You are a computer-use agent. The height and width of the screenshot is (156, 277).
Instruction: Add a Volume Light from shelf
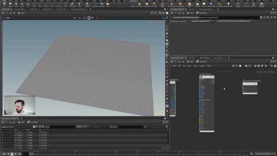click(x=171, y=4)
